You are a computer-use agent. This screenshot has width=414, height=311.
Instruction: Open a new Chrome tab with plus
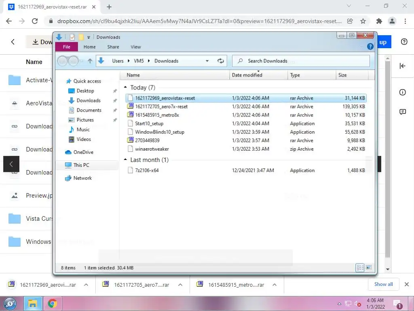[109, 7]
